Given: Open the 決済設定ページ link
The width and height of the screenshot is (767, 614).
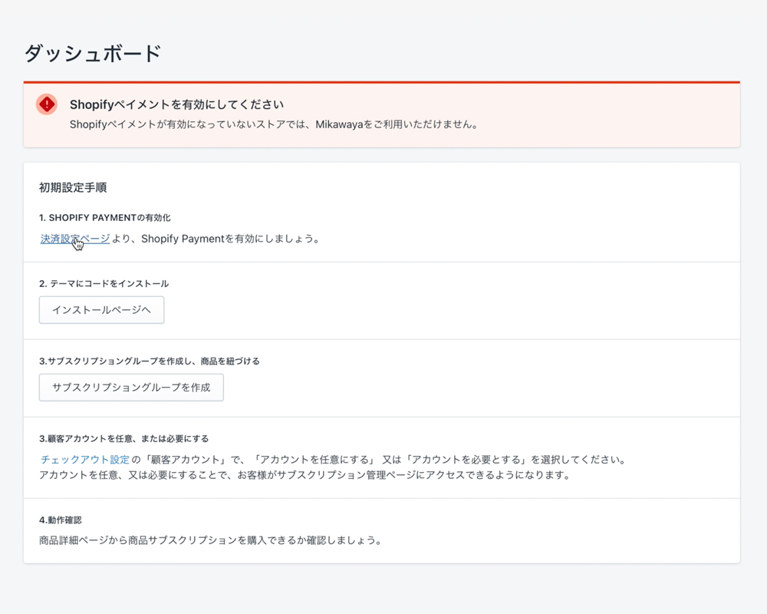Looking at the screenshot, I should [75, 239].
